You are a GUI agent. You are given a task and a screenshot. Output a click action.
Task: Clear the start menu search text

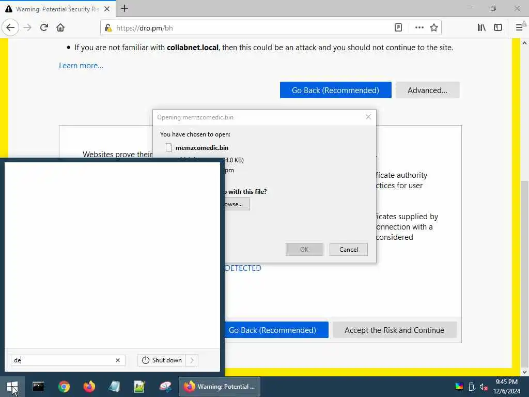(118, 360)
